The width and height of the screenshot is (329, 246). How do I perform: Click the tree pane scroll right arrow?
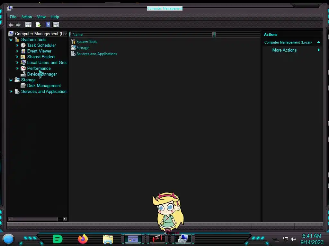pos(65,219)
